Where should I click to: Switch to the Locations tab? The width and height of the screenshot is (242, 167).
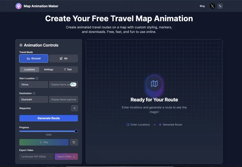[x=30, y=70]
